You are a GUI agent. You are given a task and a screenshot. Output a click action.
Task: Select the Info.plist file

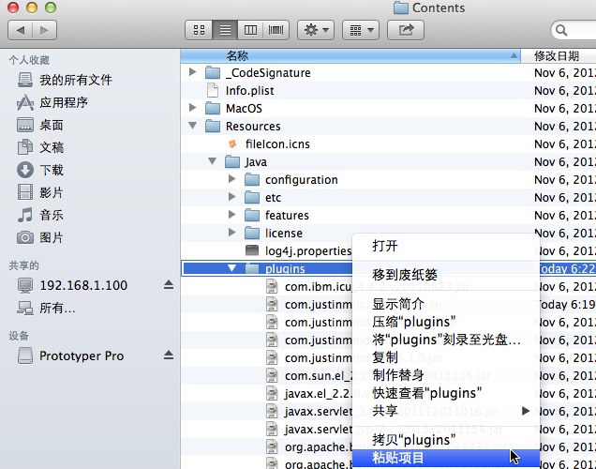[249, 91]
